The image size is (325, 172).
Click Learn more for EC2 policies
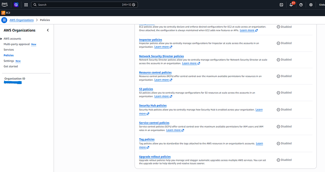click(249, 30)
